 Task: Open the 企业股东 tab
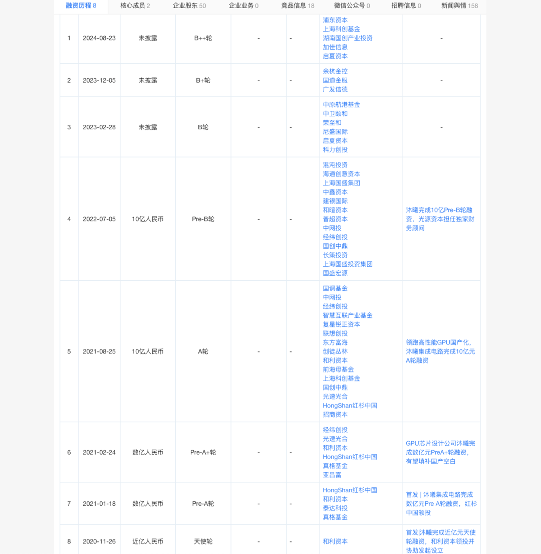[x=189, y=6]
